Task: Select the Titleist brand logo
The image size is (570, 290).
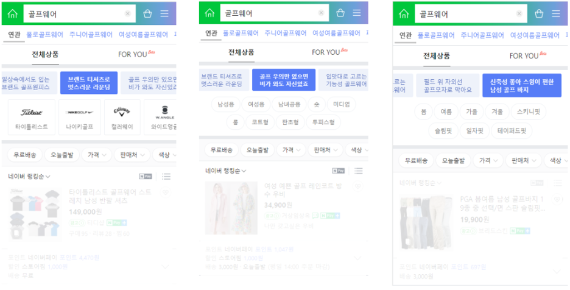Action: pos(32,113)
